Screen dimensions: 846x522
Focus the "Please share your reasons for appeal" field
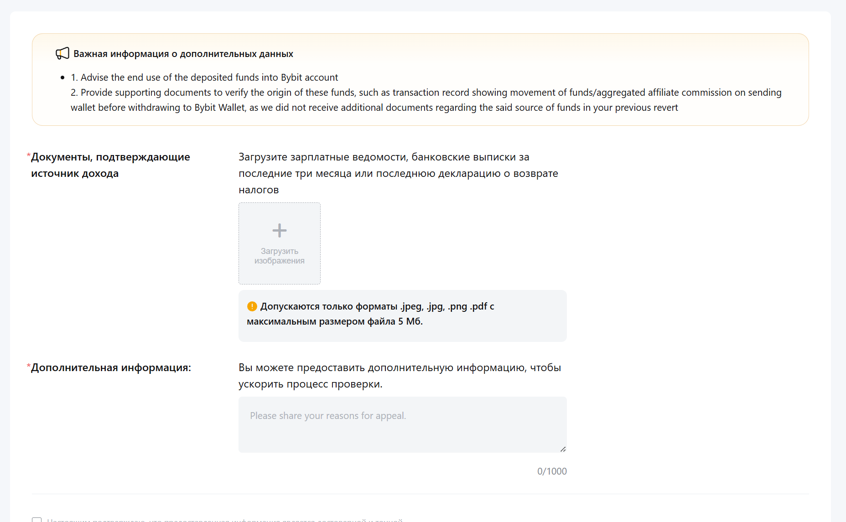[x=402, y=424]
